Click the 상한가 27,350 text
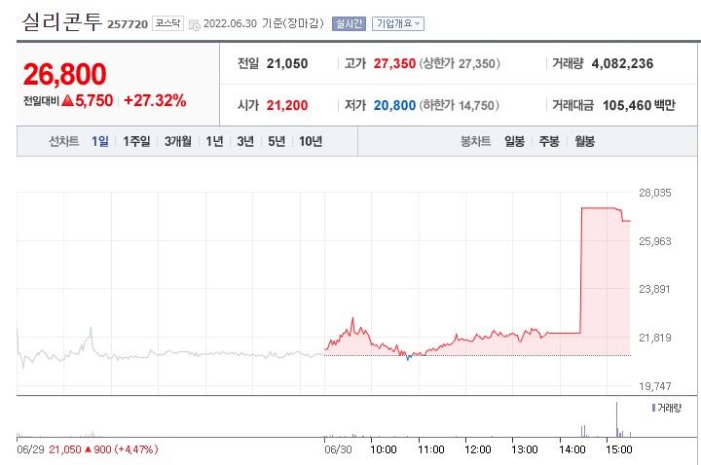 (460, 64)
